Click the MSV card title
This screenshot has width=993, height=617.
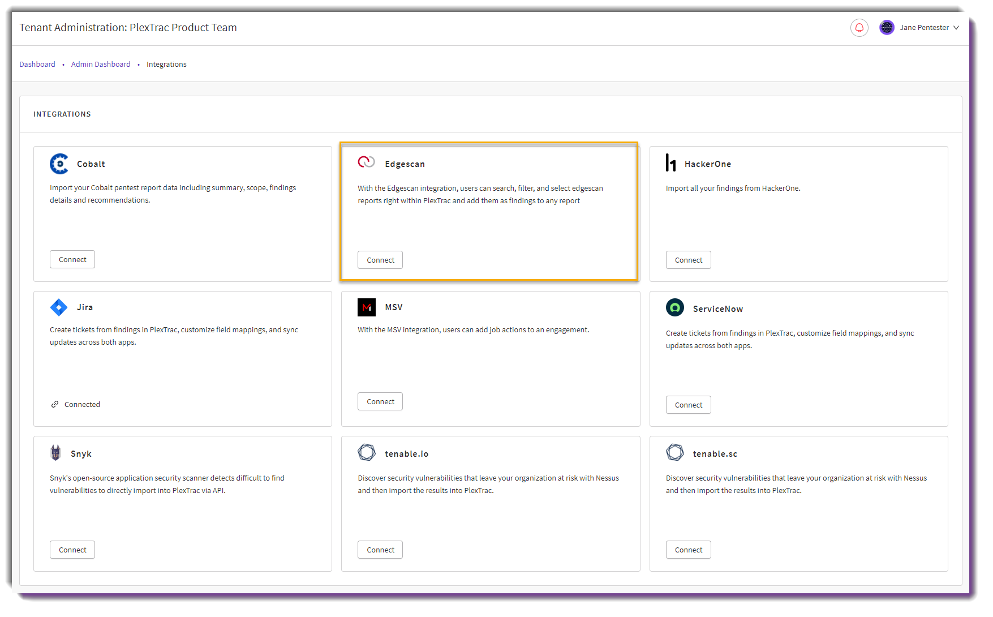click(394, 307)
